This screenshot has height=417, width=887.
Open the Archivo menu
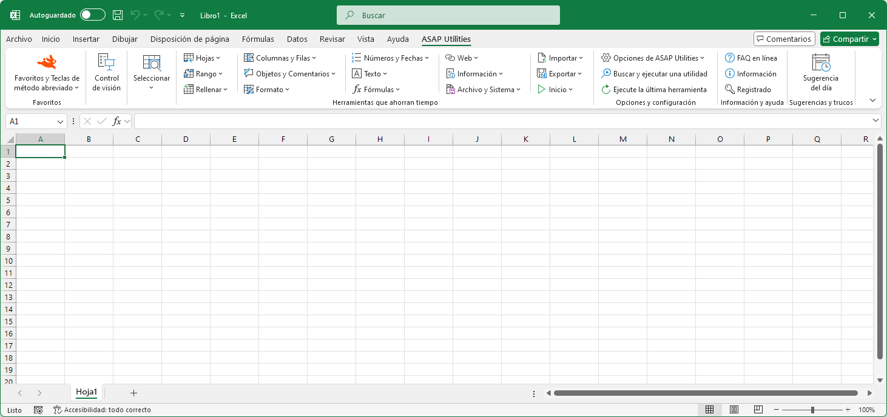coord(19,39)
